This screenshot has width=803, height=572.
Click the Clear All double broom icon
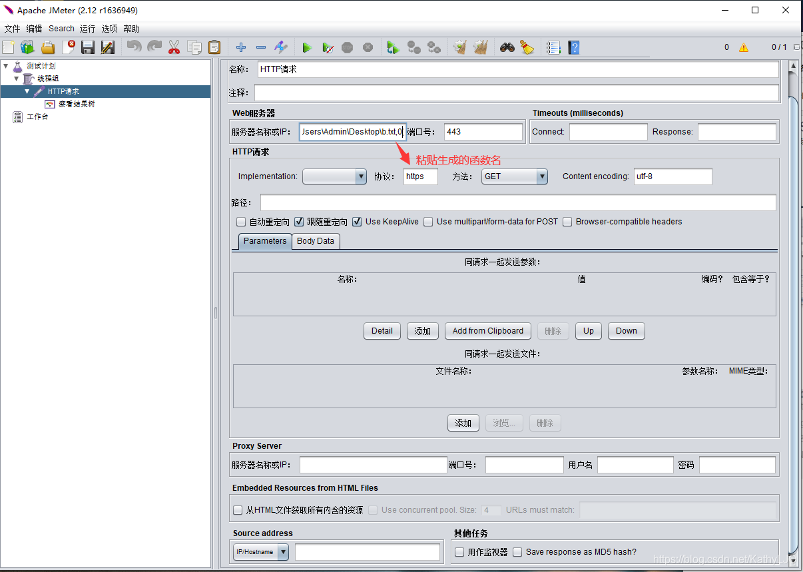pyautogui.click(x=480, y=47)
